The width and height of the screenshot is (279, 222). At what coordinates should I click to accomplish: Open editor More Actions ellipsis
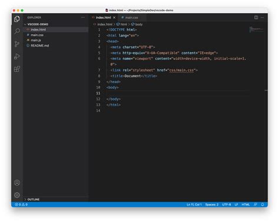[x=263, y=18]
